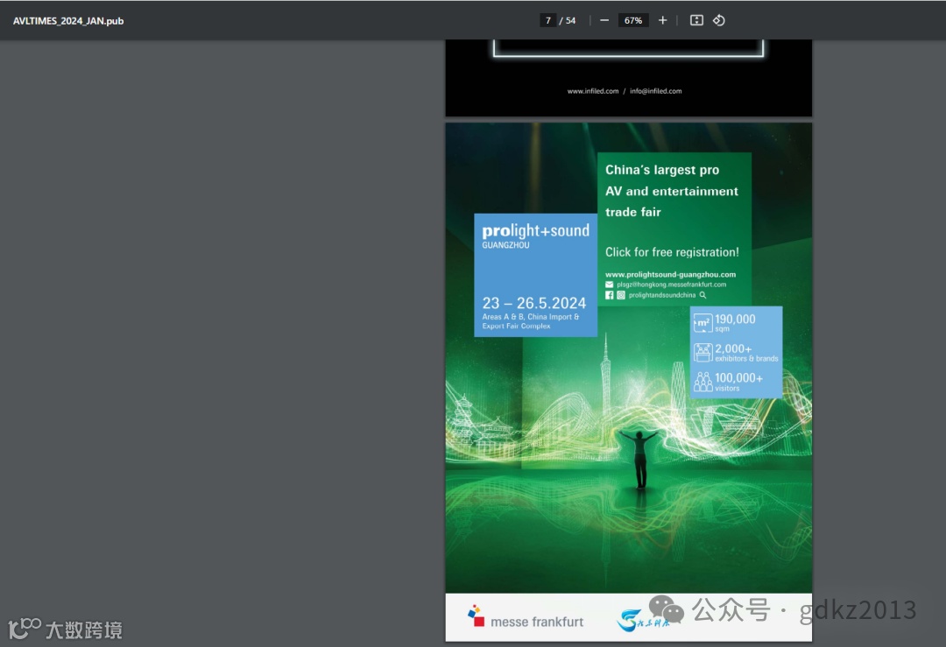The width and height of the screenshot is (946, 647).
Task: Click the rotate counterclockwise icon
Action: tap(718, 20)
